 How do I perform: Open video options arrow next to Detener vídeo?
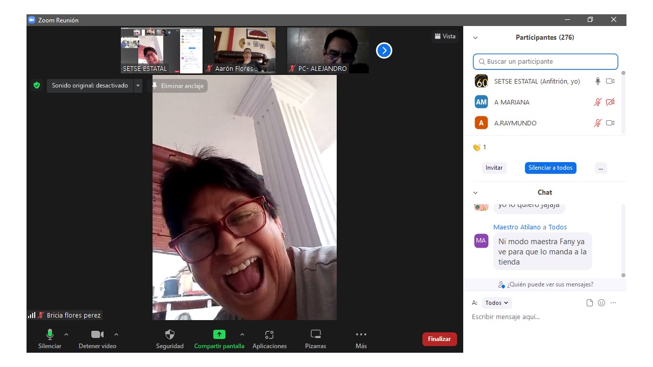(x=116, y=334)
